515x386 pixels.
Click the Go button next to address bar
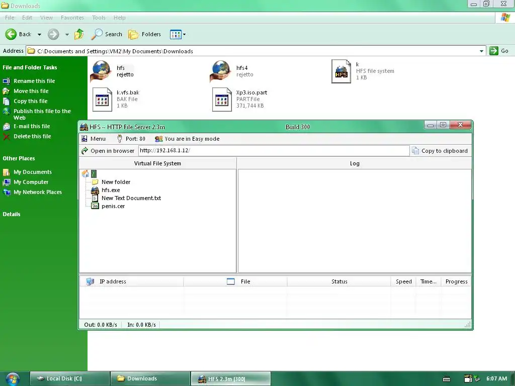tap(499, 51)
